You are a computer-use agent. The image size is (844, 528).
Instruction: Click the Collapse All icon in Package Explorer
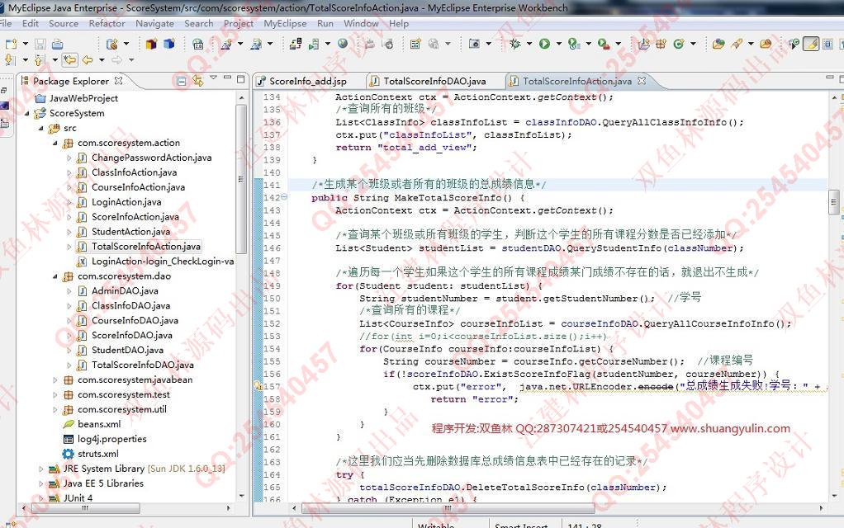pyautogui.click(x=182, y=81)
